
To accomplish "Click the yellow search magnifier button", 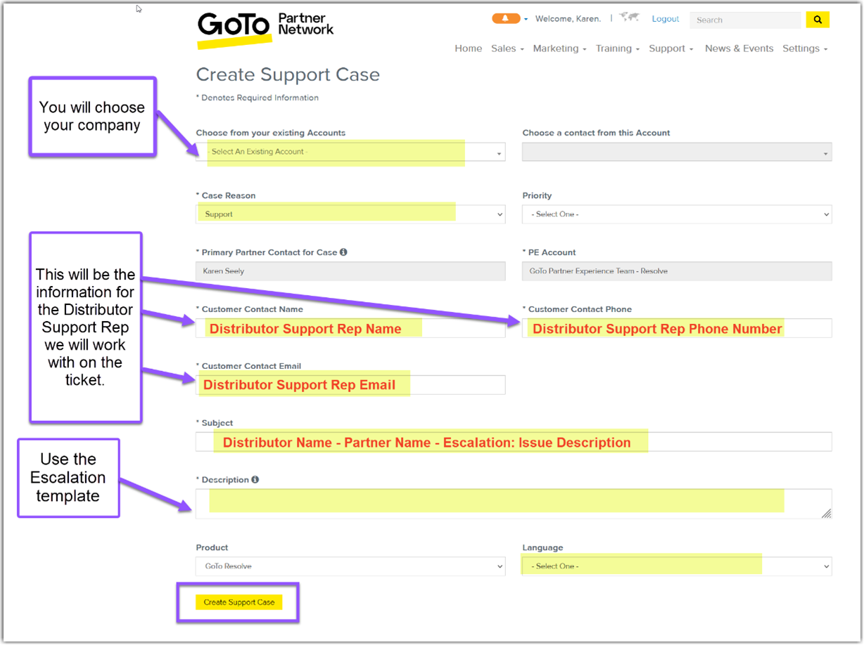I will [818, 20].
